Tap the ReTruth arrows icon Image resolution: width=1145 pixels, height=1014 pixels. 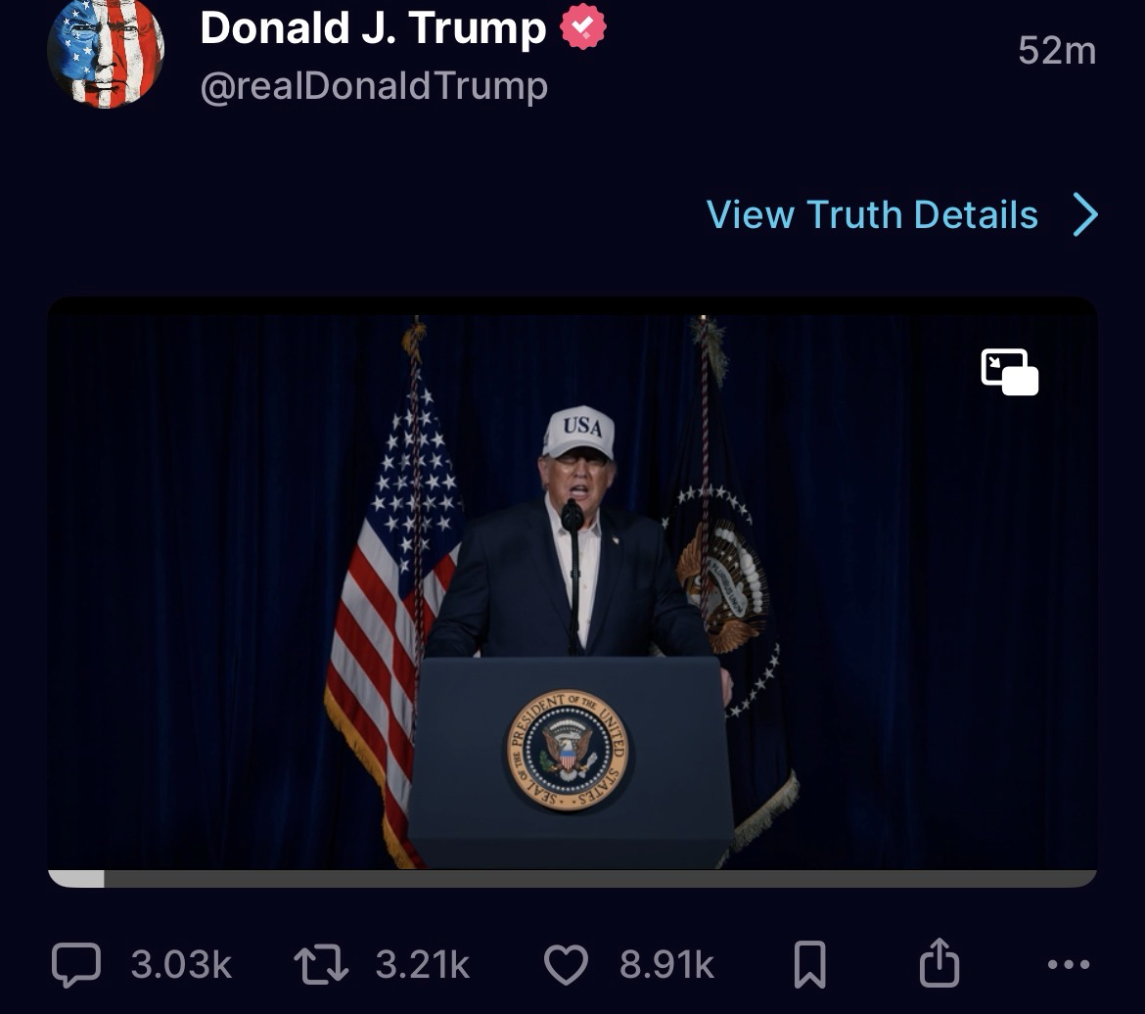[321, 964]
